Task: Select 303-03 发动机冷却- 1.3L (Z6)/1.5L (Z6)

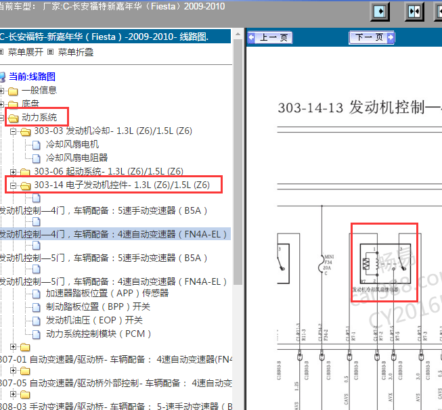Action: (x=113, y=131)
